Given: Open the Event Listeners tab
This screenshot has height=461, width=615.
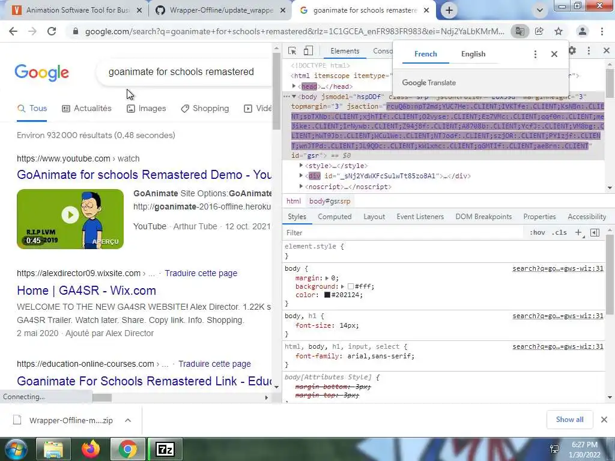Looking at the screenshot, I should (420, 217).
